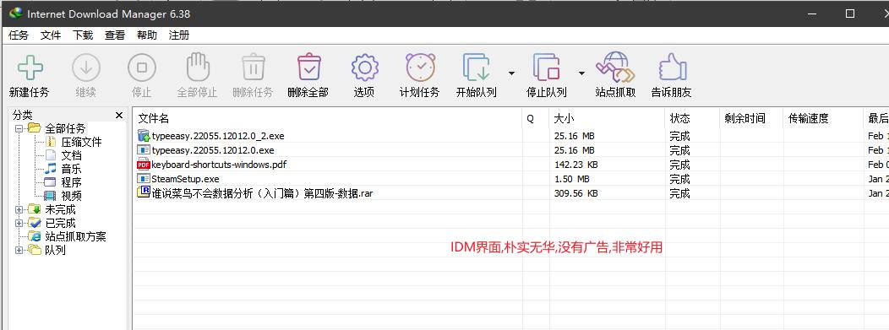Open the 帮助 menu

pyautogui.click(x=147, y=35)
